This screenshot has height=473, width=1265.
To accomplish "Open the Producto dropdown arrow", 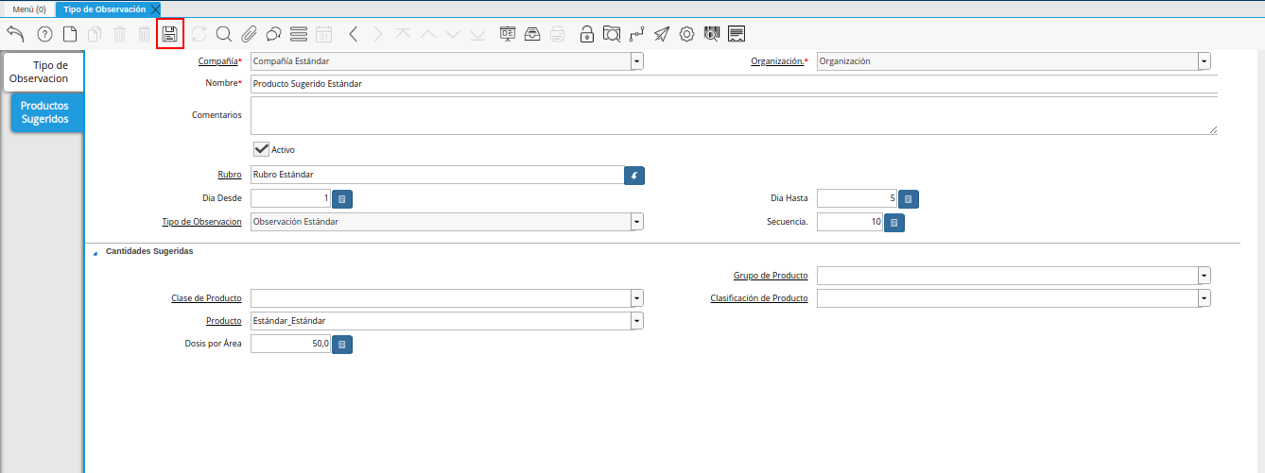I will 636,321.
